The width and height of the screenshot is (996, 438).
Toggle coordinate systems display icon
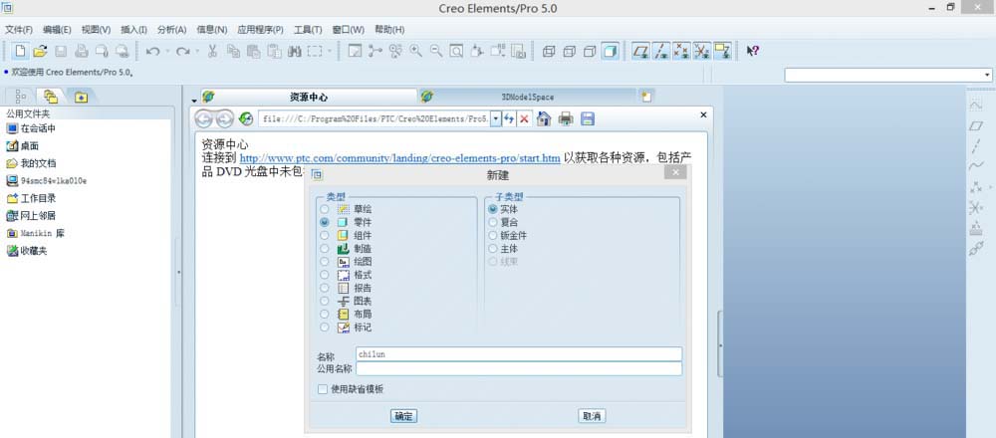coord(701,52)
